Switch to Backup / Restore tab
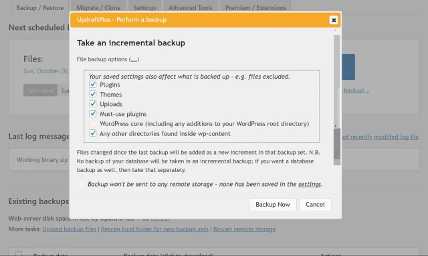The height and width of the screenshot is (256, 428). [x=40, y=8]
